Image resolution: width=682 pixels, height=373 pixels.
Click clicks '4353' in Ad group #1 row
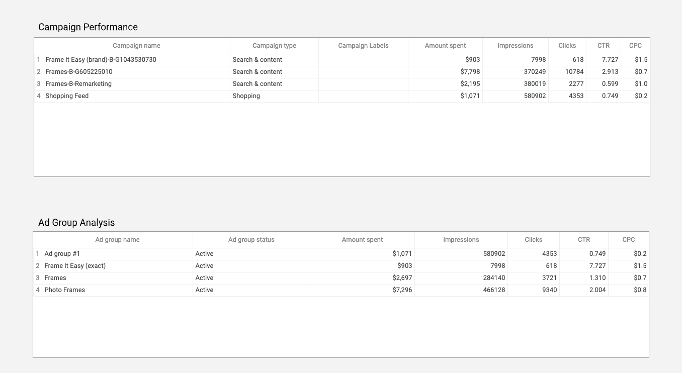[550, 254]
